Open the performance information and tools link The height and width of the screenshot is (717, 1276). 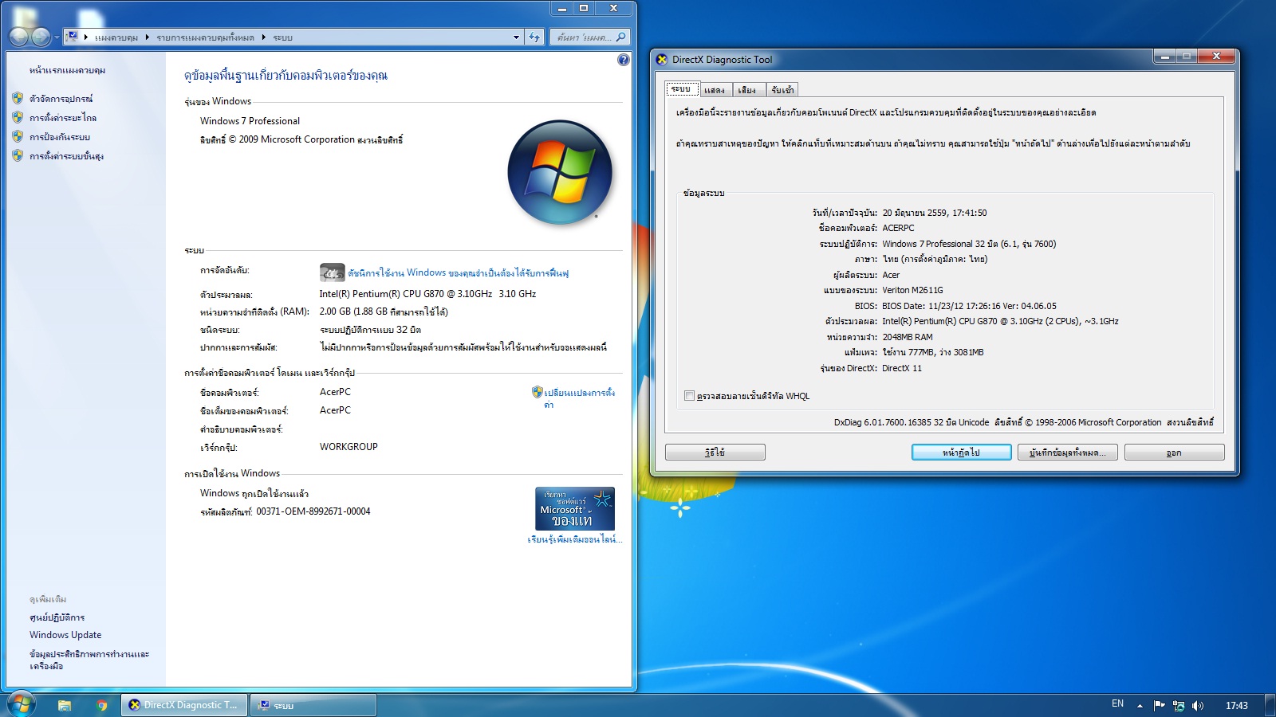[89, 660]
